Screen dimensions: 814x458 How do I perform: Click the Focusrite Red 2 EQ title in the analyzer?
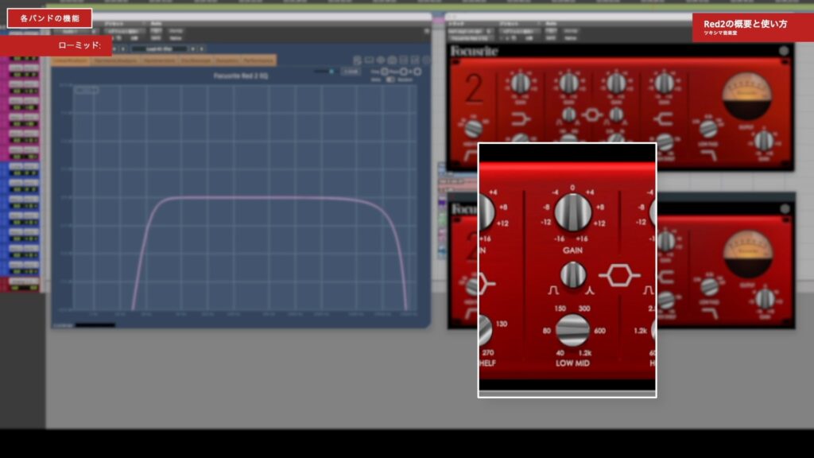[240, 76]
